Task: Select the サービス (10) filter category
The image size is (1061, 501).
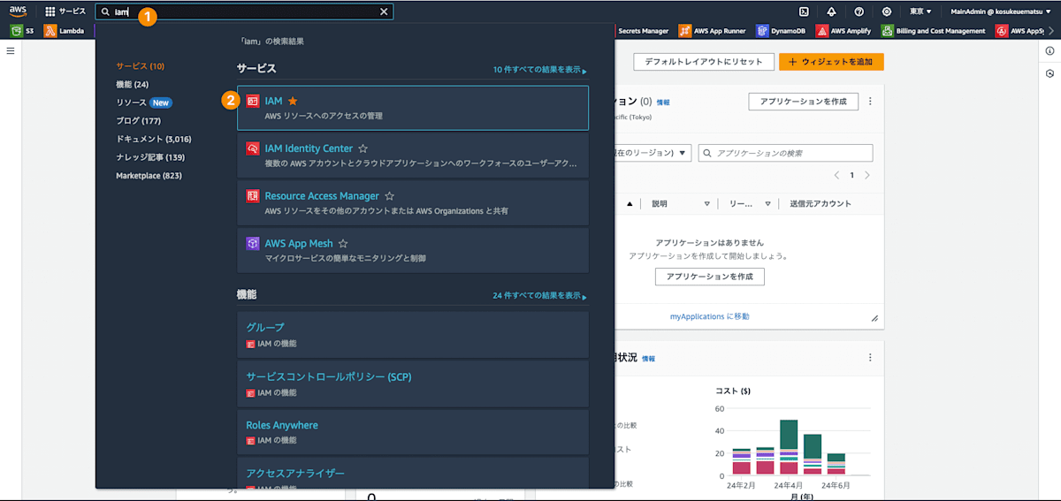Action: click(140, 66)
